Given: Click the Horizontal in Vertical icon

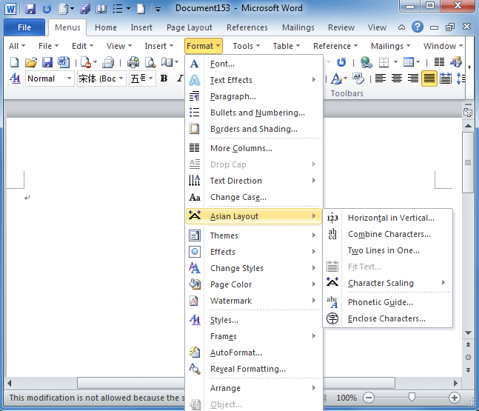Looking at the screenshot, I should pyautogui.click(x=332, y=218).
